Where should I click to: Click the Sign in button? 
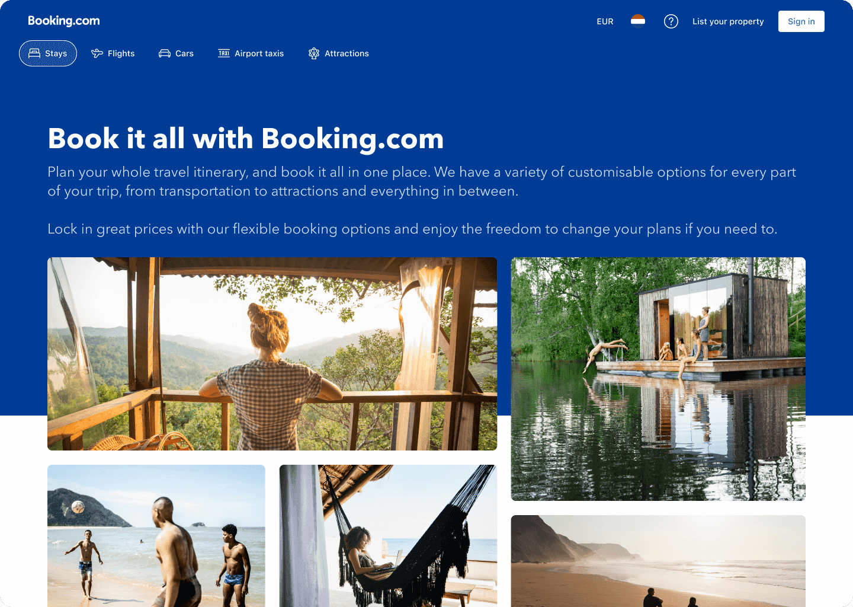click(801, 21)
